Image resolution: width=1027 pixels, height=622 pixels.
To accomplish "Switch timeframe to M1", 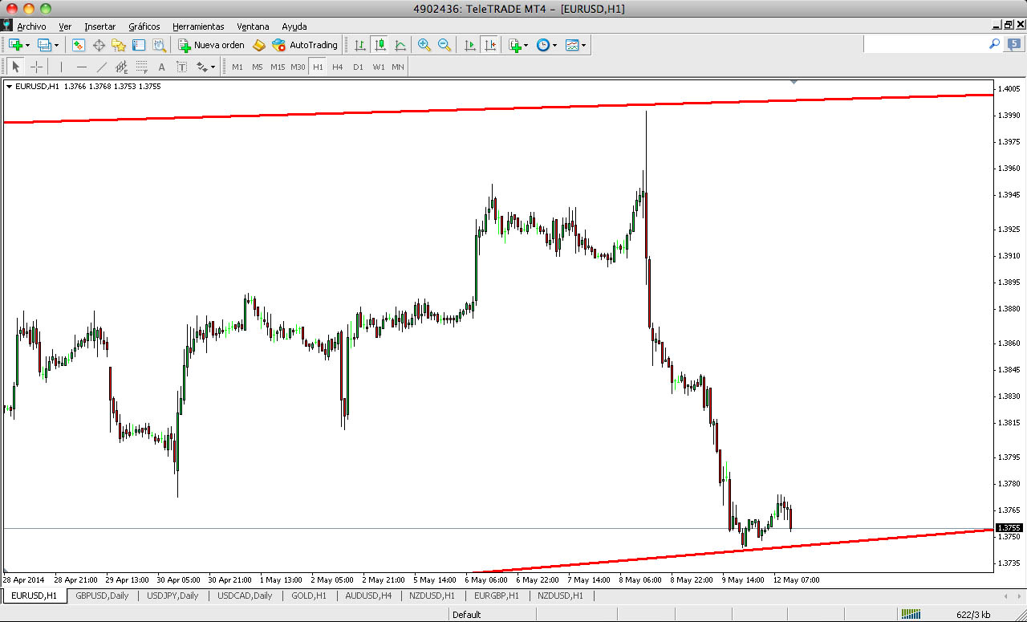I will click(x=237, y=67).
